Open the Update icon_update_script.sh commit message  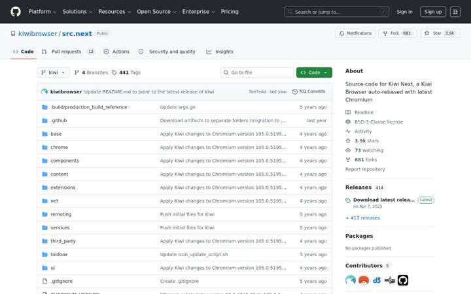[x=194, y=254]
